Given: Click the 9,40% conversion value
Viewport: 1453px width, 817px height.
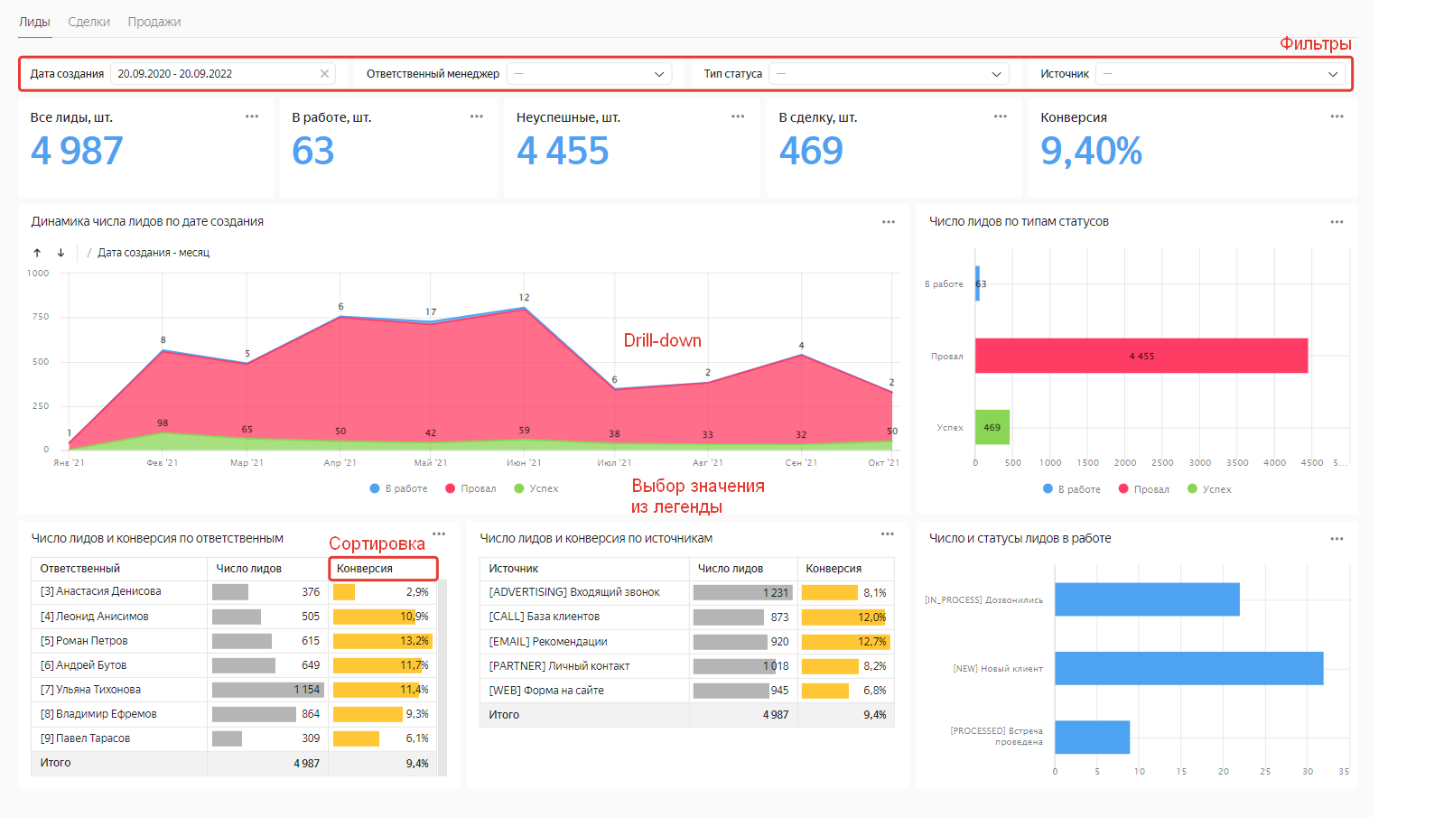Looking at the screenshot, I should point(1091,151).
